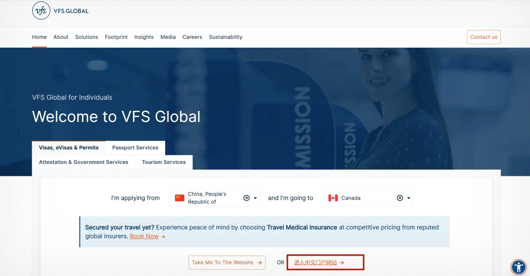Click the Book Now insurance link
Screen dimensions: 530x276
pos(144,236)
